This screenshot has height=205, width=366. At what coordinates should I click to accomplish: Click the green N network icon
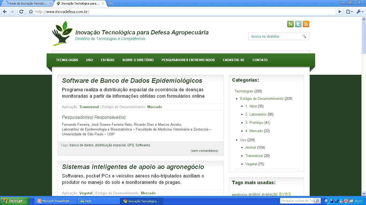coord(290,24)
